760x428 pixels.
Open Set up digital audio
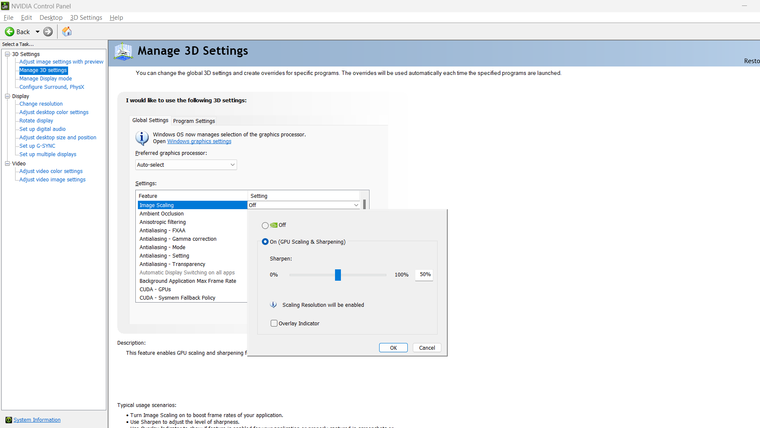click(x=42, y=129)
